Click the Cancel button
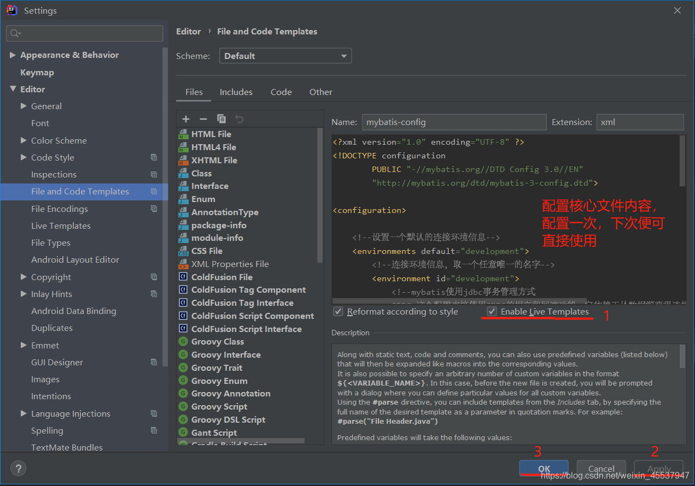 point(601,469)
